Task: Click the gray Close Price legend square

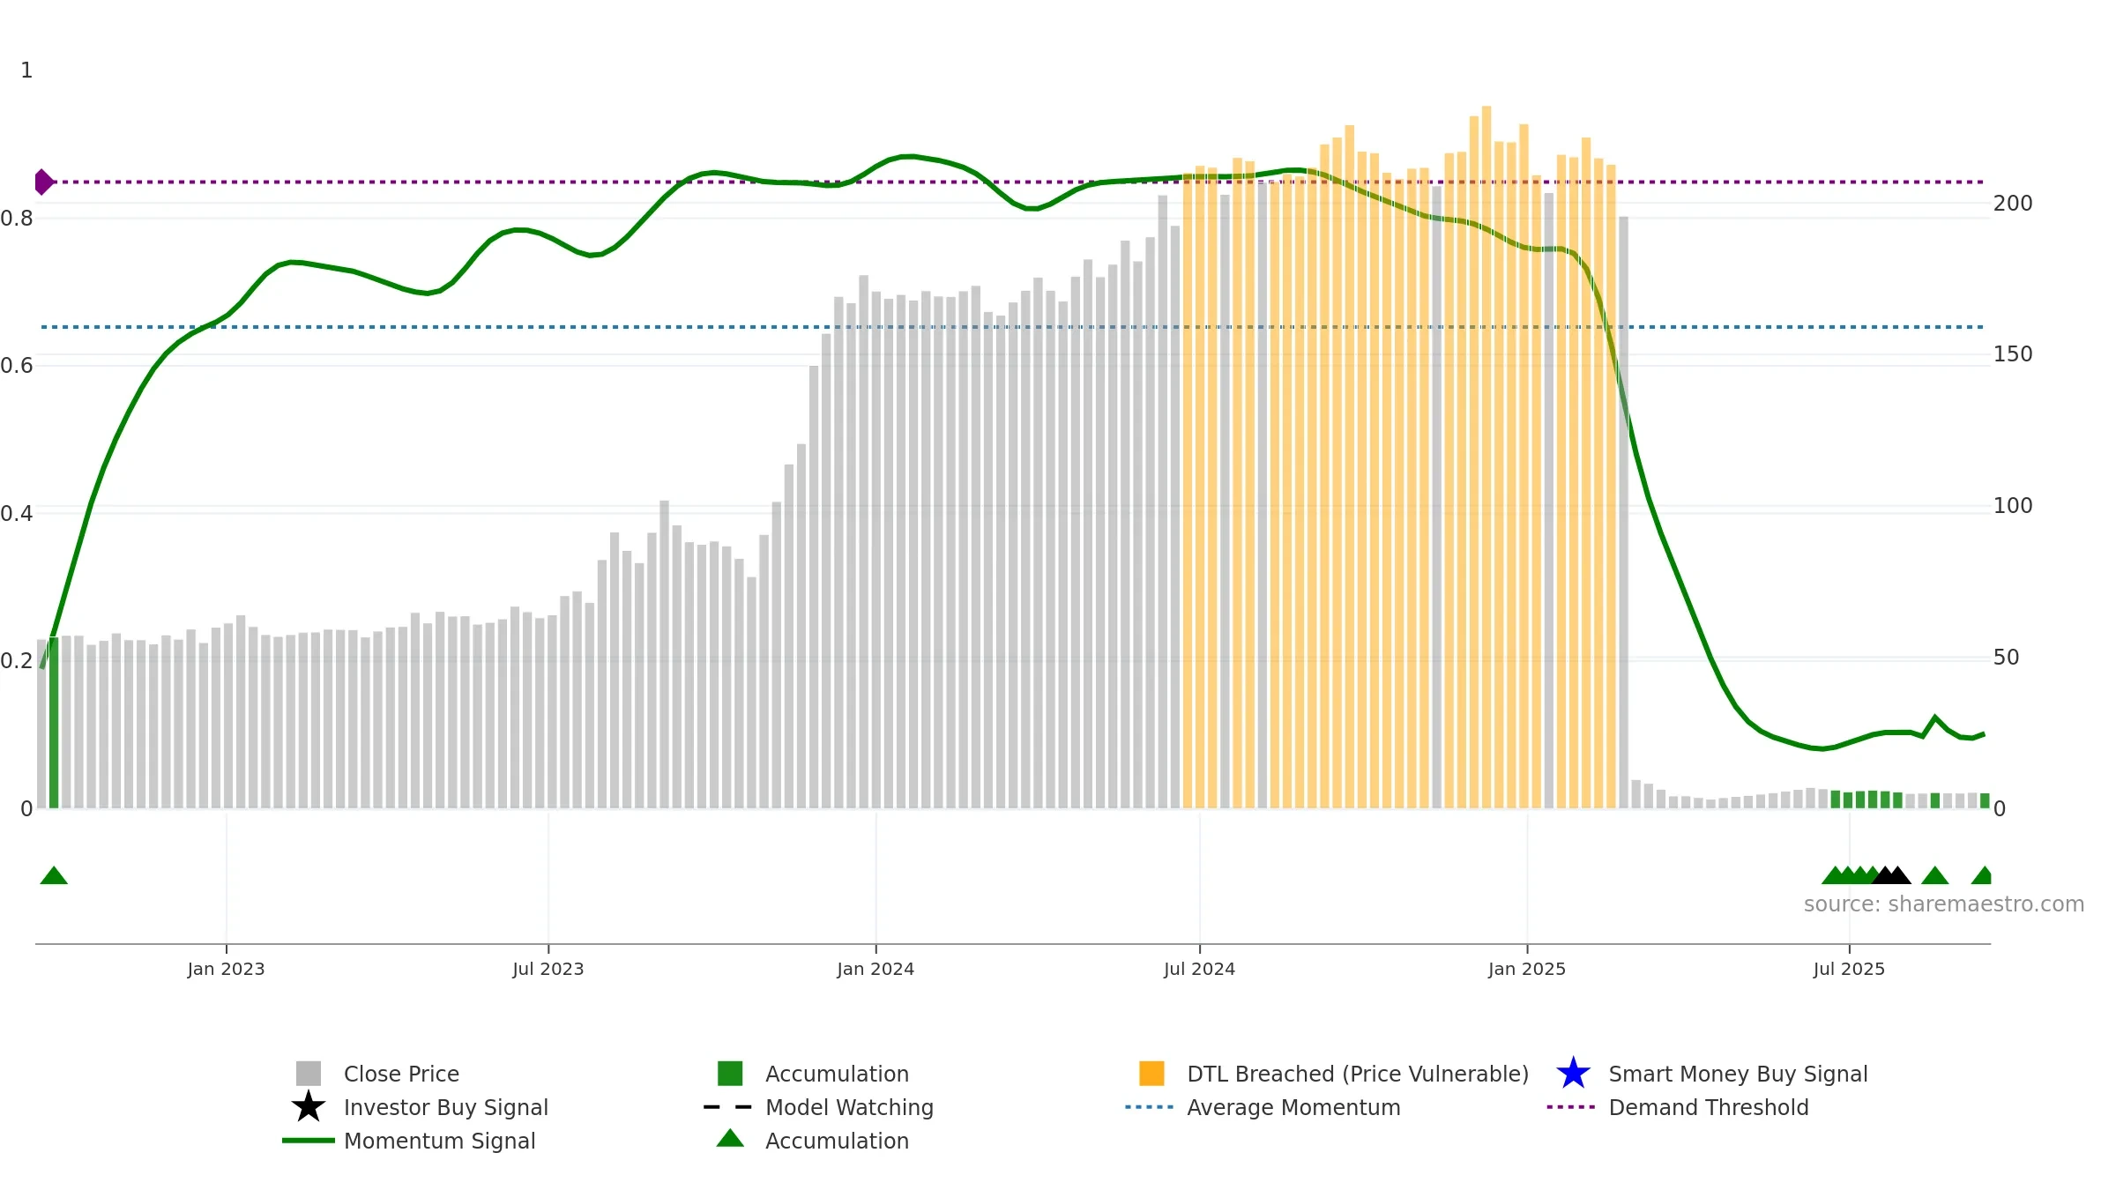Action: 309,1074
